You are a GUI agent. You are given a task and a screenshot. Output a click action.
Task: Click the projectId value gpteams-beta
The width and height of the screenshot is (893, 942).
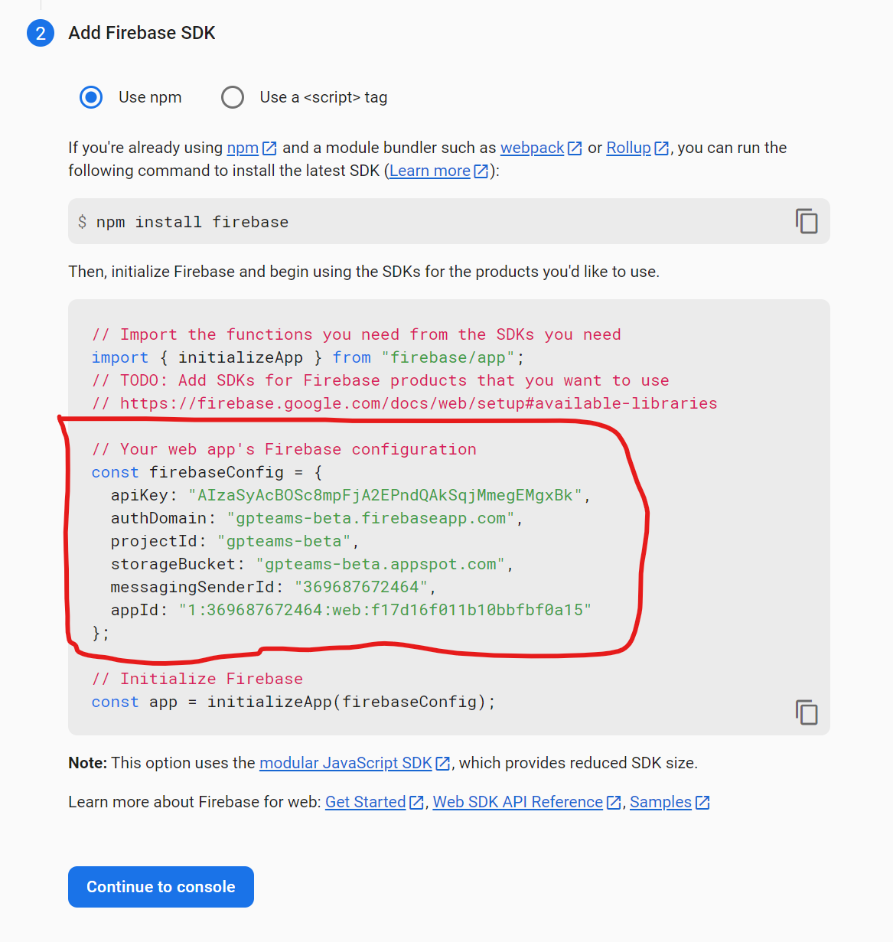(284, 541)
